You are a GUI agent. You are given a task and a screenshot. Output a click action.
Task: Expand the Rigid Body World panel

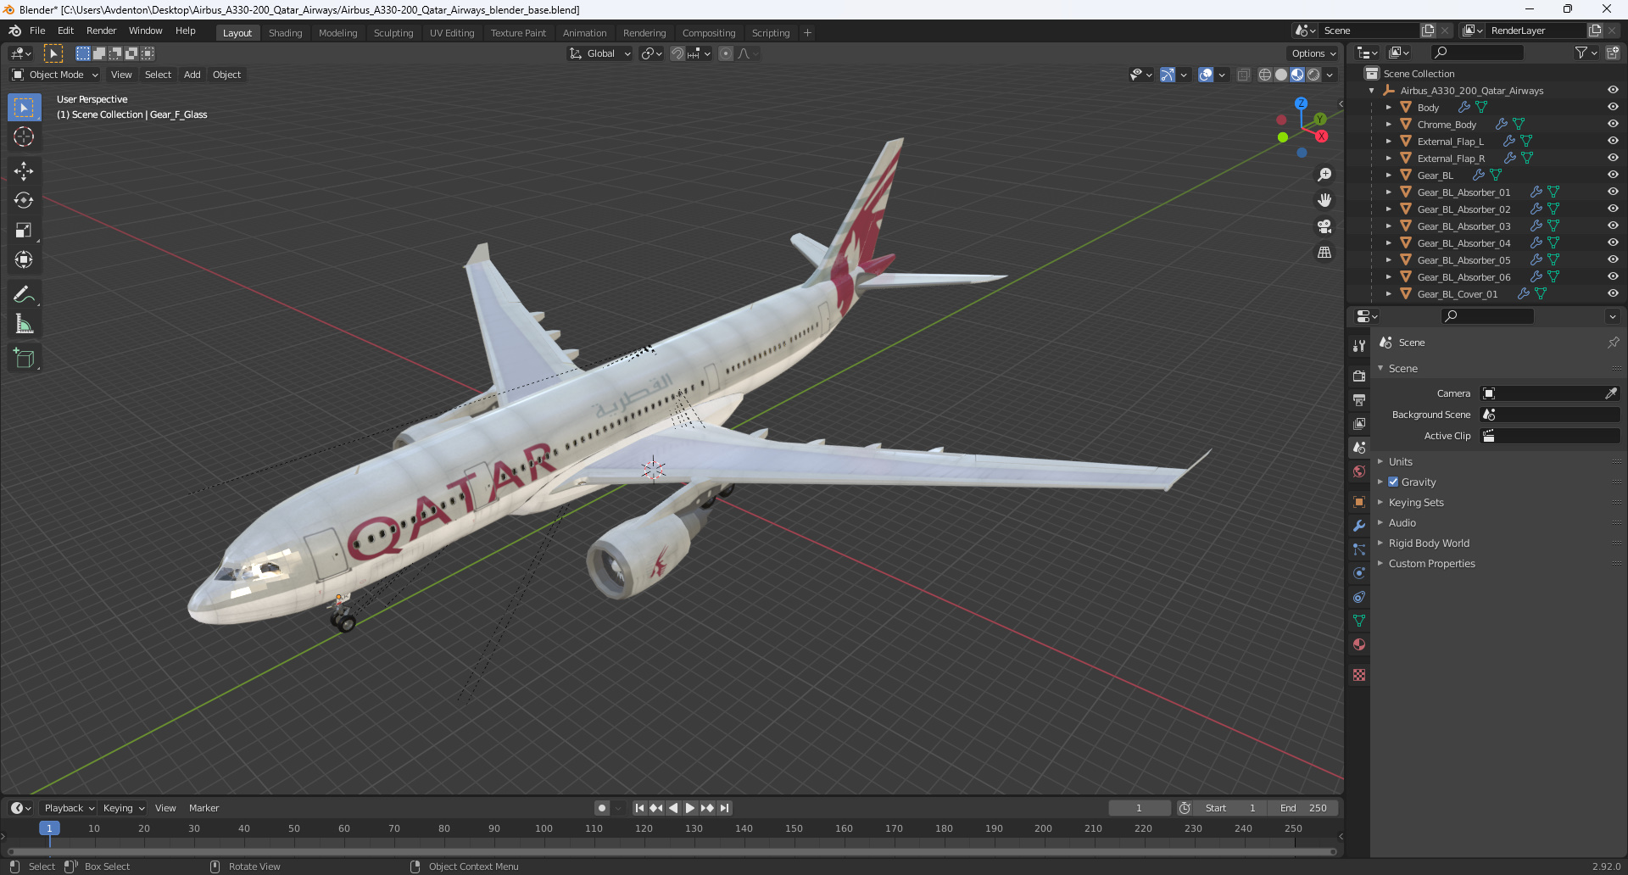pyautogui.click(x=1428, y=543)
